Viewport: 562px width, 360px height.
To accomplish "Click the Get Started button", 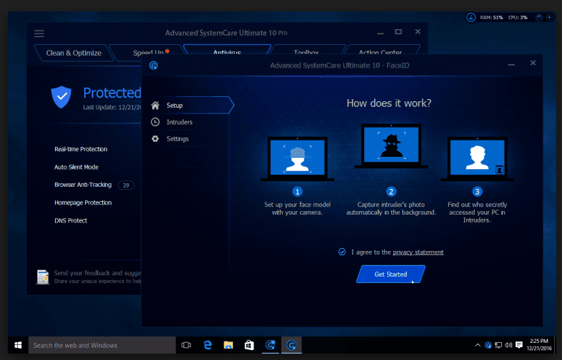I will 391,274.
